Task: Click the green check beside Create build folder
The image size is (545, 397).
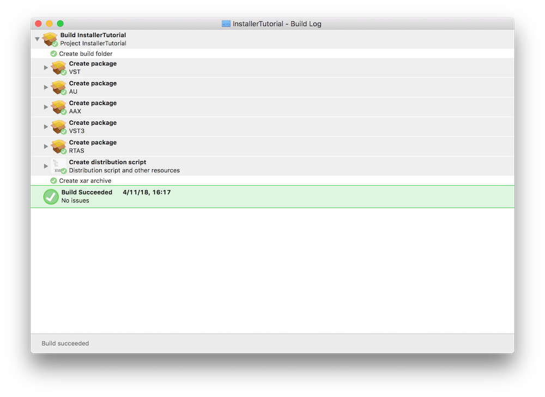Action: (53, 54)
